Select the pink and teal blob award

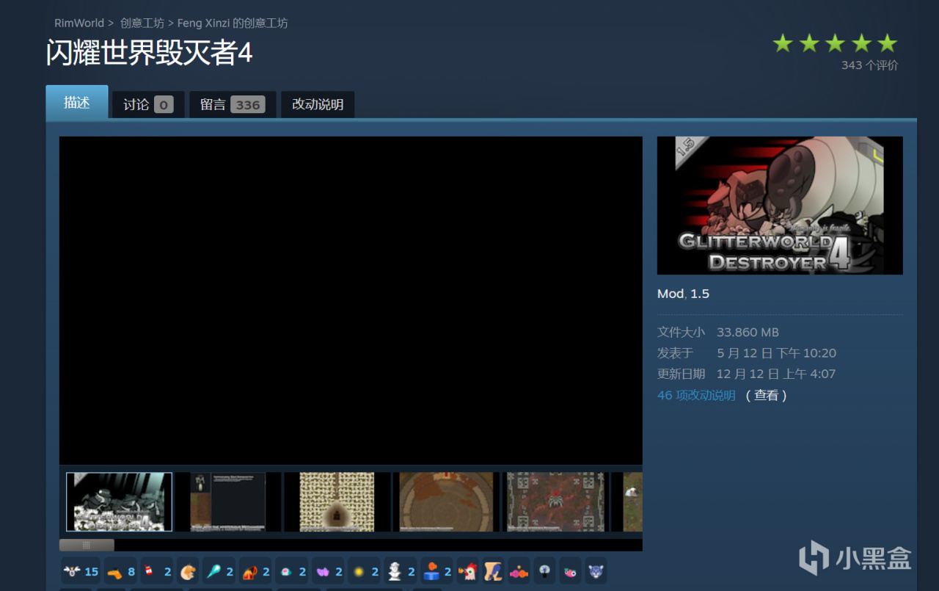(x=291, y=571)
